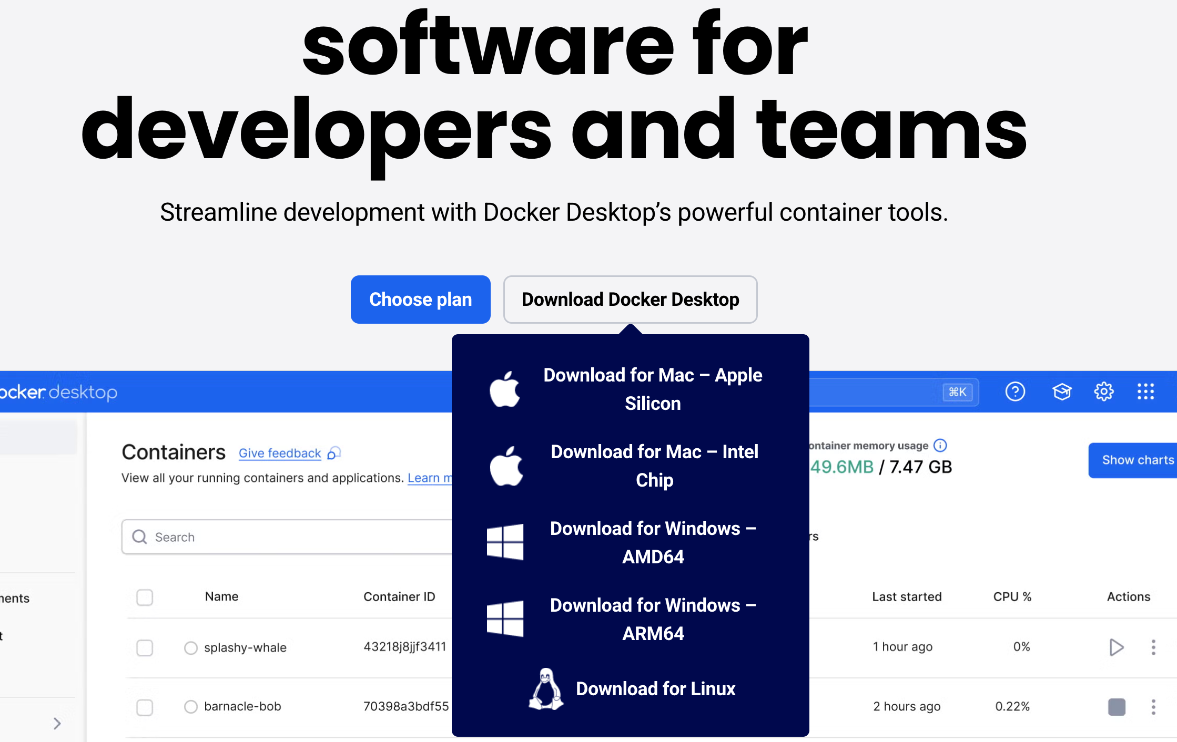1177x742 pixels.
Task: Click the feedback icon beside Give feedback
Action: coord(334,453)
